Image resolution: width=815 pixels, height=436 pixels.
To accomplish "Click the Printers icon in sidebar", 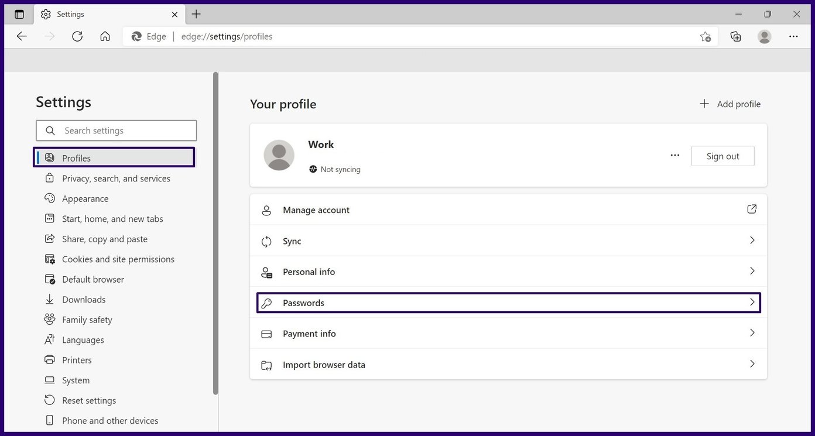I will coord(50,360).
